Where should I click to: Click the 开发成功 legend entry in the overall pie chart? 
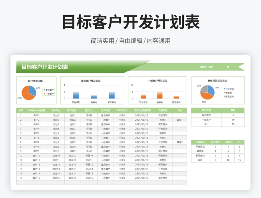[x=229, y=89]
